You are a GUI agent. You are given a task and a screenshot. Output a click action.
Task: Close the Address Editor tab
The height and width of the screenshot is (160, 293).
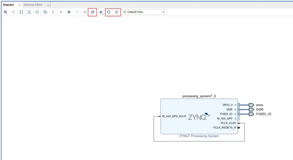point(48,5)
